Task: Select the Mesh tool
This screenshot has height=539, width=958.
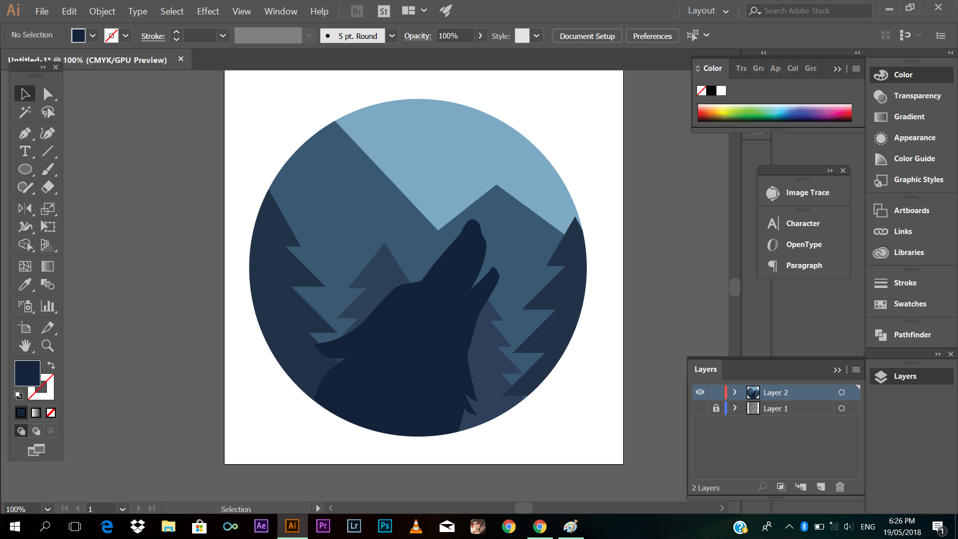Action: click(25, 267)
